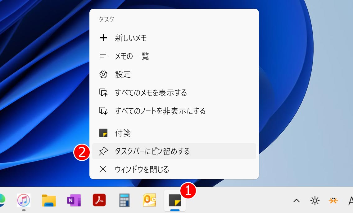Launch OneNote from the taskbar
353x213 pixels.
(74, 201)
